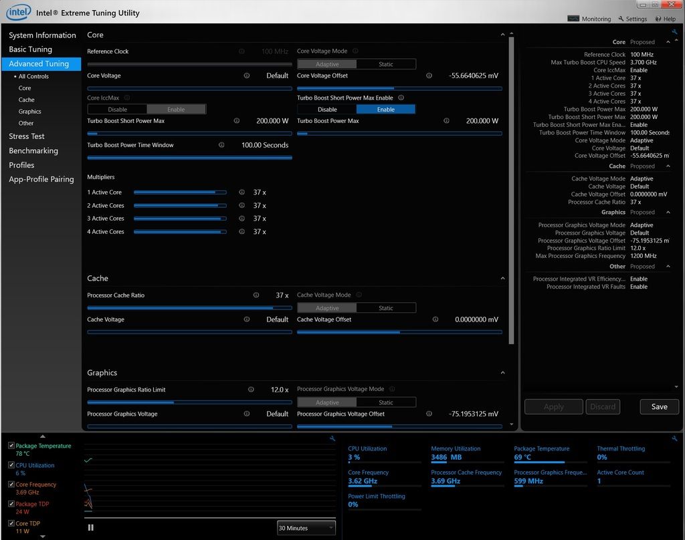
Task: Open the 30 Minutes time range dropdown
Action: [x=306, y=528]
